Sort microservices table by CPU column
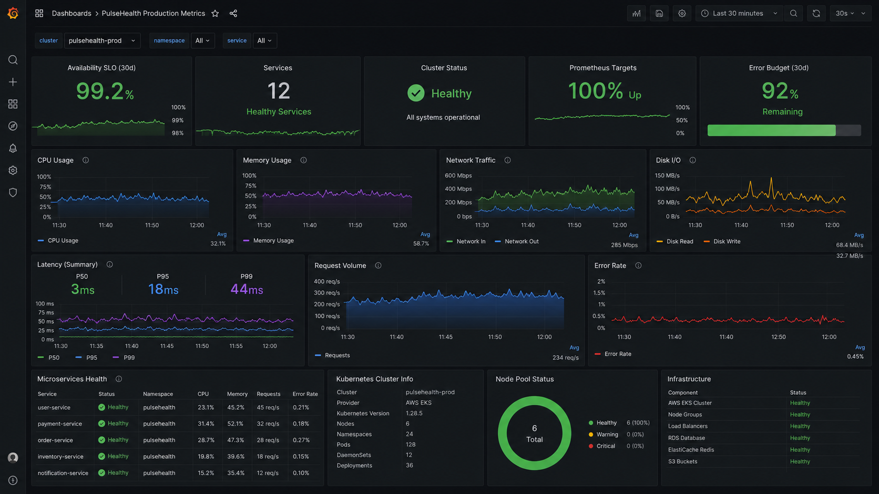 pyautogui.click(x=203, y=394)
